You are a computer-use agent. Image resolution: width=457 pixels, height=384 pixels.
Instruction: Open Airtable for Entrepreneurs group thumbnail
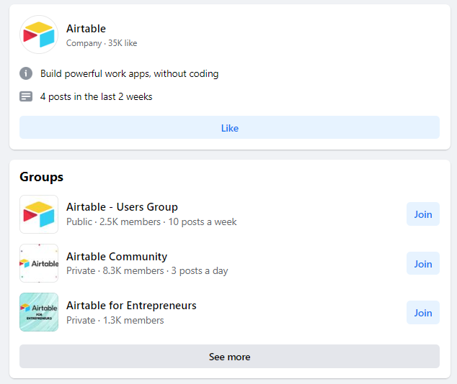click(39, 312)
